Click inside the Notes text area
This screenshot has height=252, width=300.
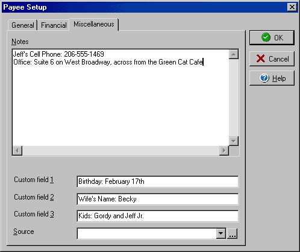[x=120, y=98]
